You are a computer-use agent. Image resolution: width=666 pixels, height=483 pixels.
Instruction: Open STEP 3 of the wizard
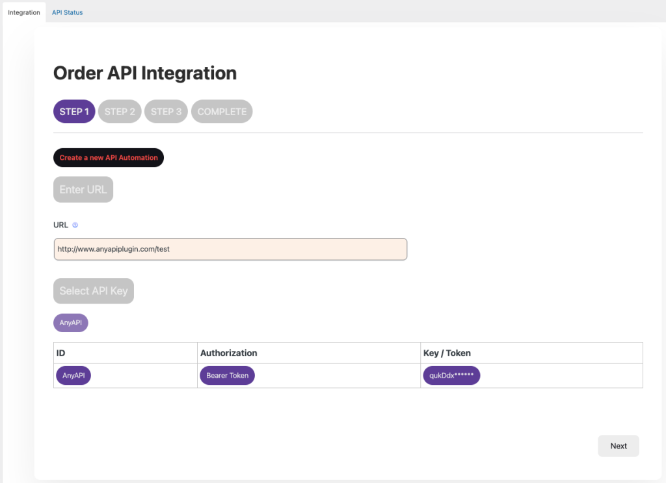tap(166, 111)
